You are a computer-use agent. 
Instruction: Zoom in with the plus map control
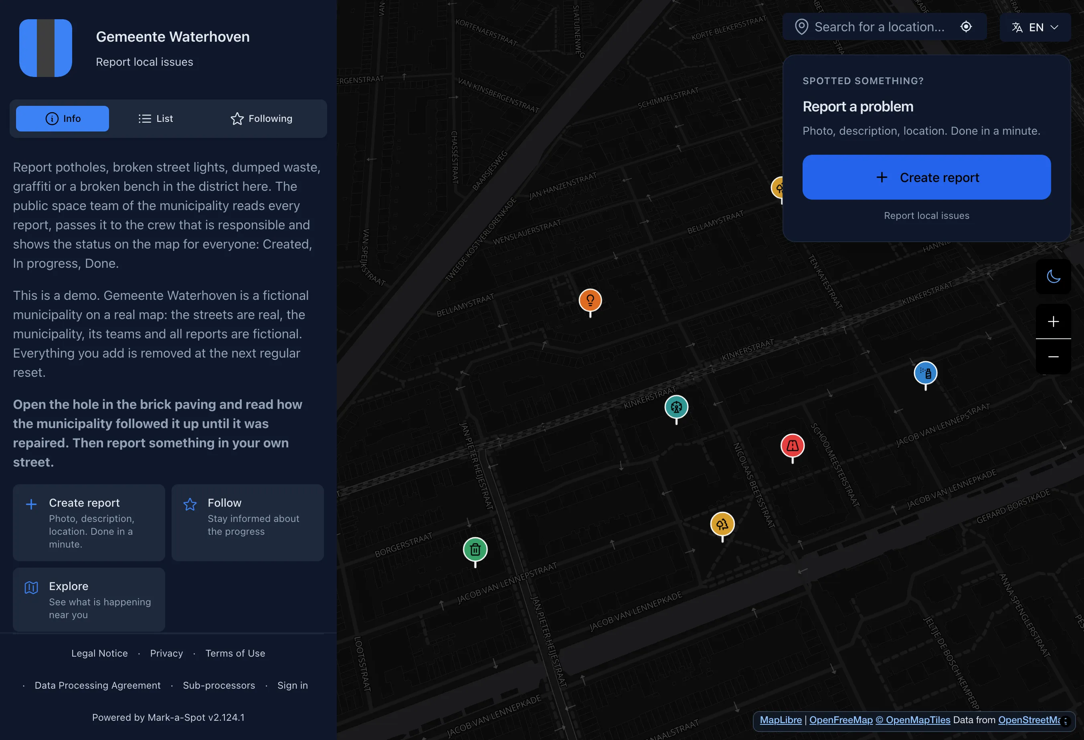[x=1053, y=321]
